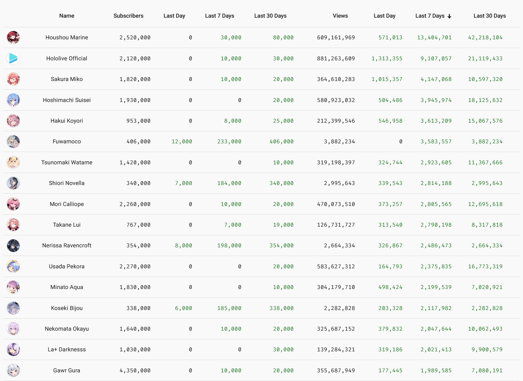Image resolution: width=523 pixels, height=381 pixels.
Task: Open Hakui Koyori's avatar image
Action: [x=13, y=121]
